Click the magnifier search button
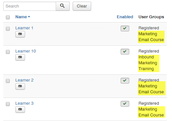 click(63, 6)
